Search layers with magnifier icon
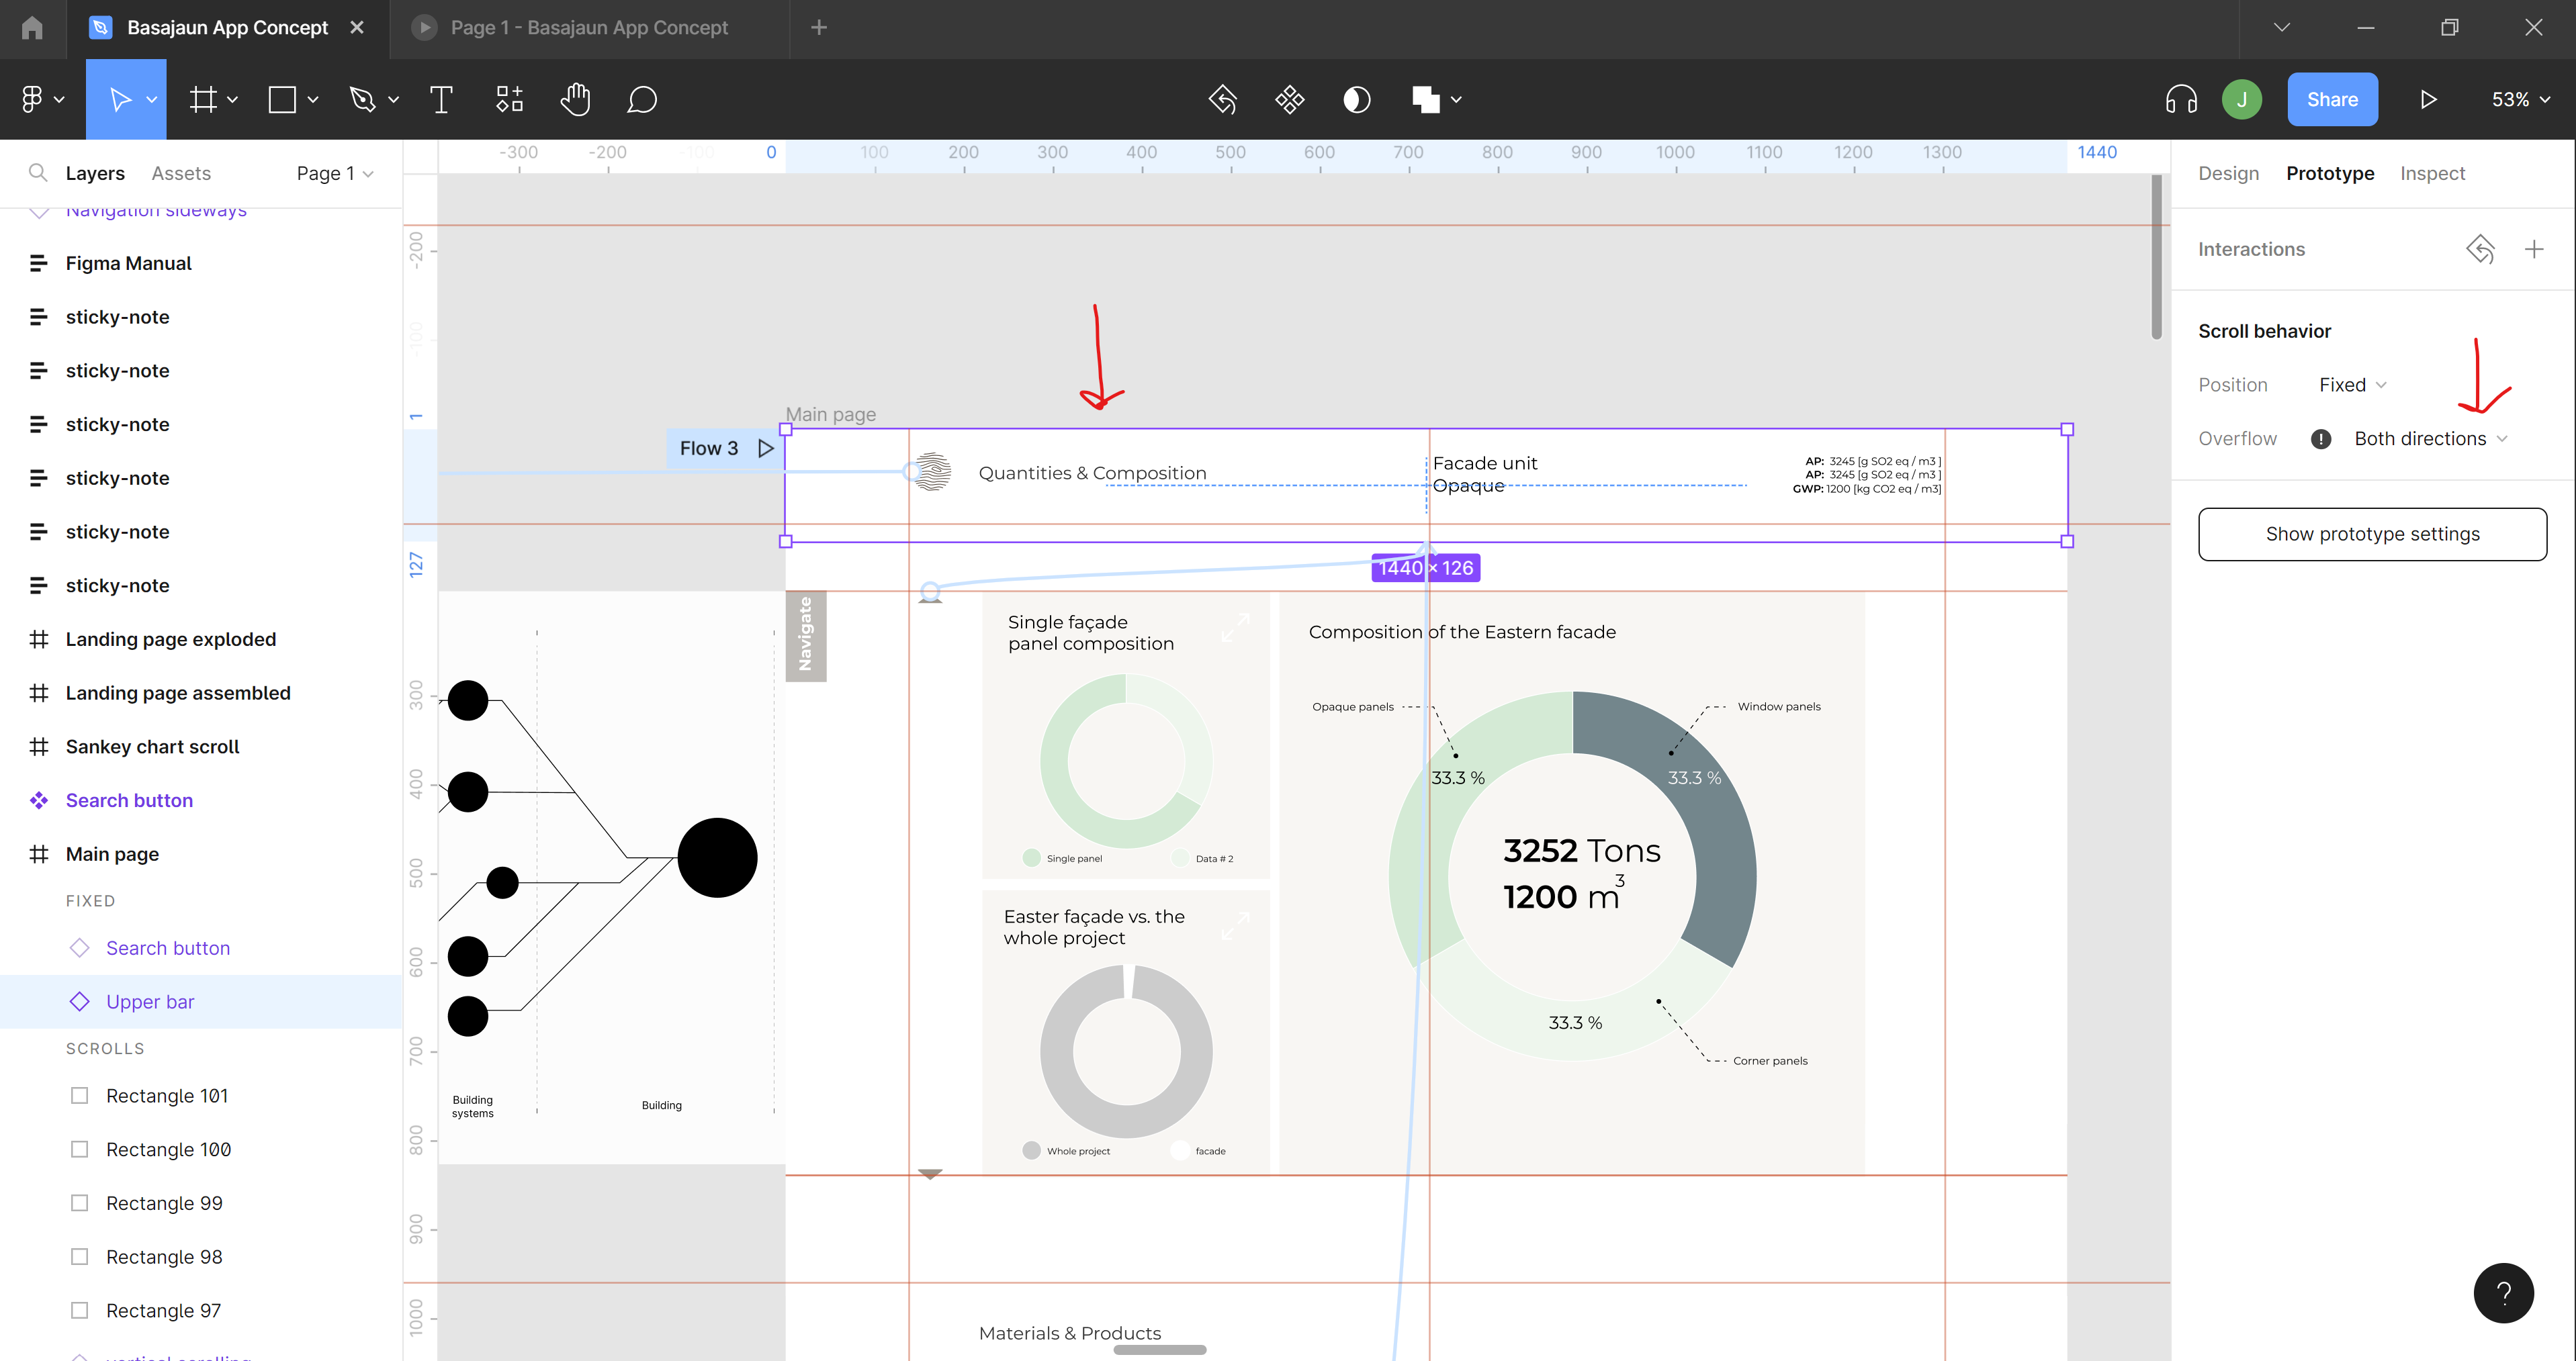 click(x=38, y=173)
